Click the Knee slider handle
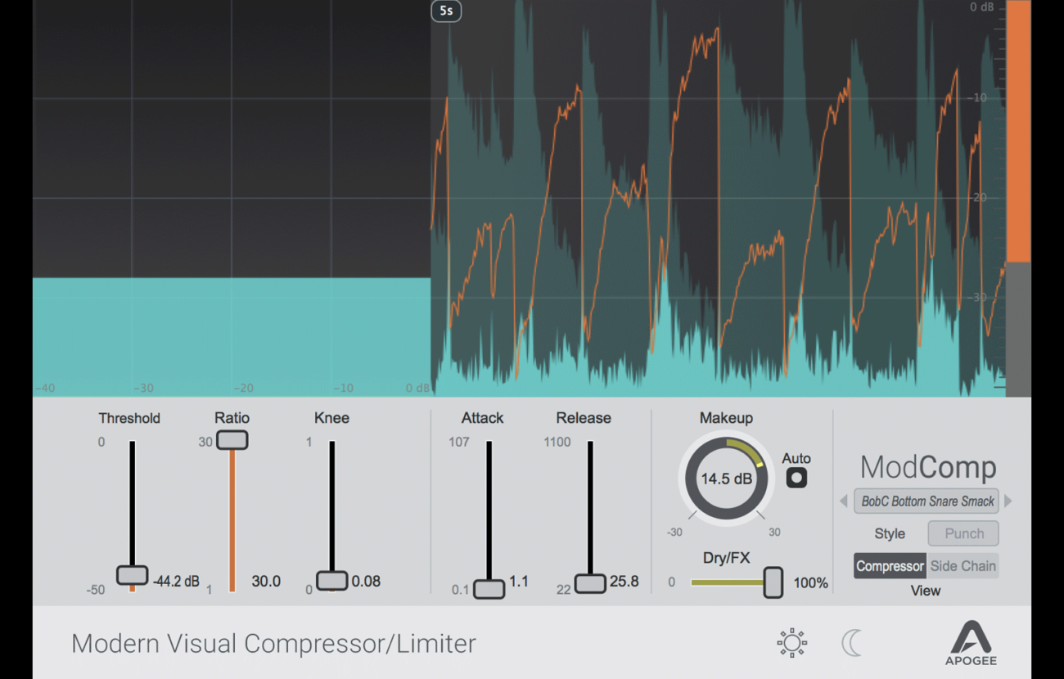Viewport: 1064px width, 679px height. 332,581
